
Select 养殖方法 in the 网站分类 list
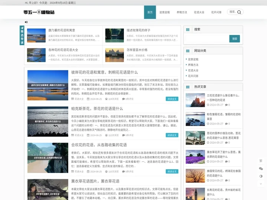click(x=193, y=65)
